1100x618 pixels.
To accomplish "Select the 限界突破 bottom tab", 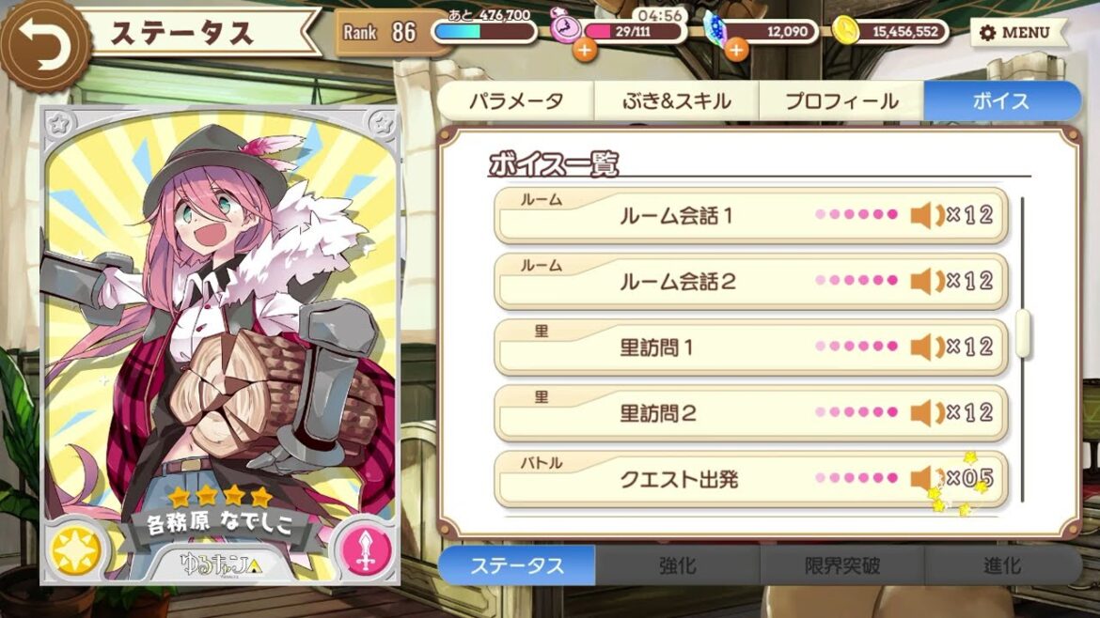I will coord(841,565).
